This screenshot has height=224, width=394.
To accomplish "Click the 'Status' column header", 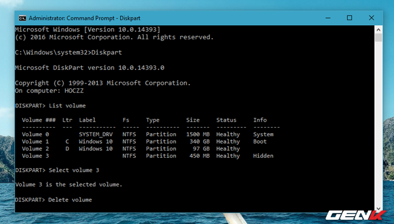I will (226, 120).
